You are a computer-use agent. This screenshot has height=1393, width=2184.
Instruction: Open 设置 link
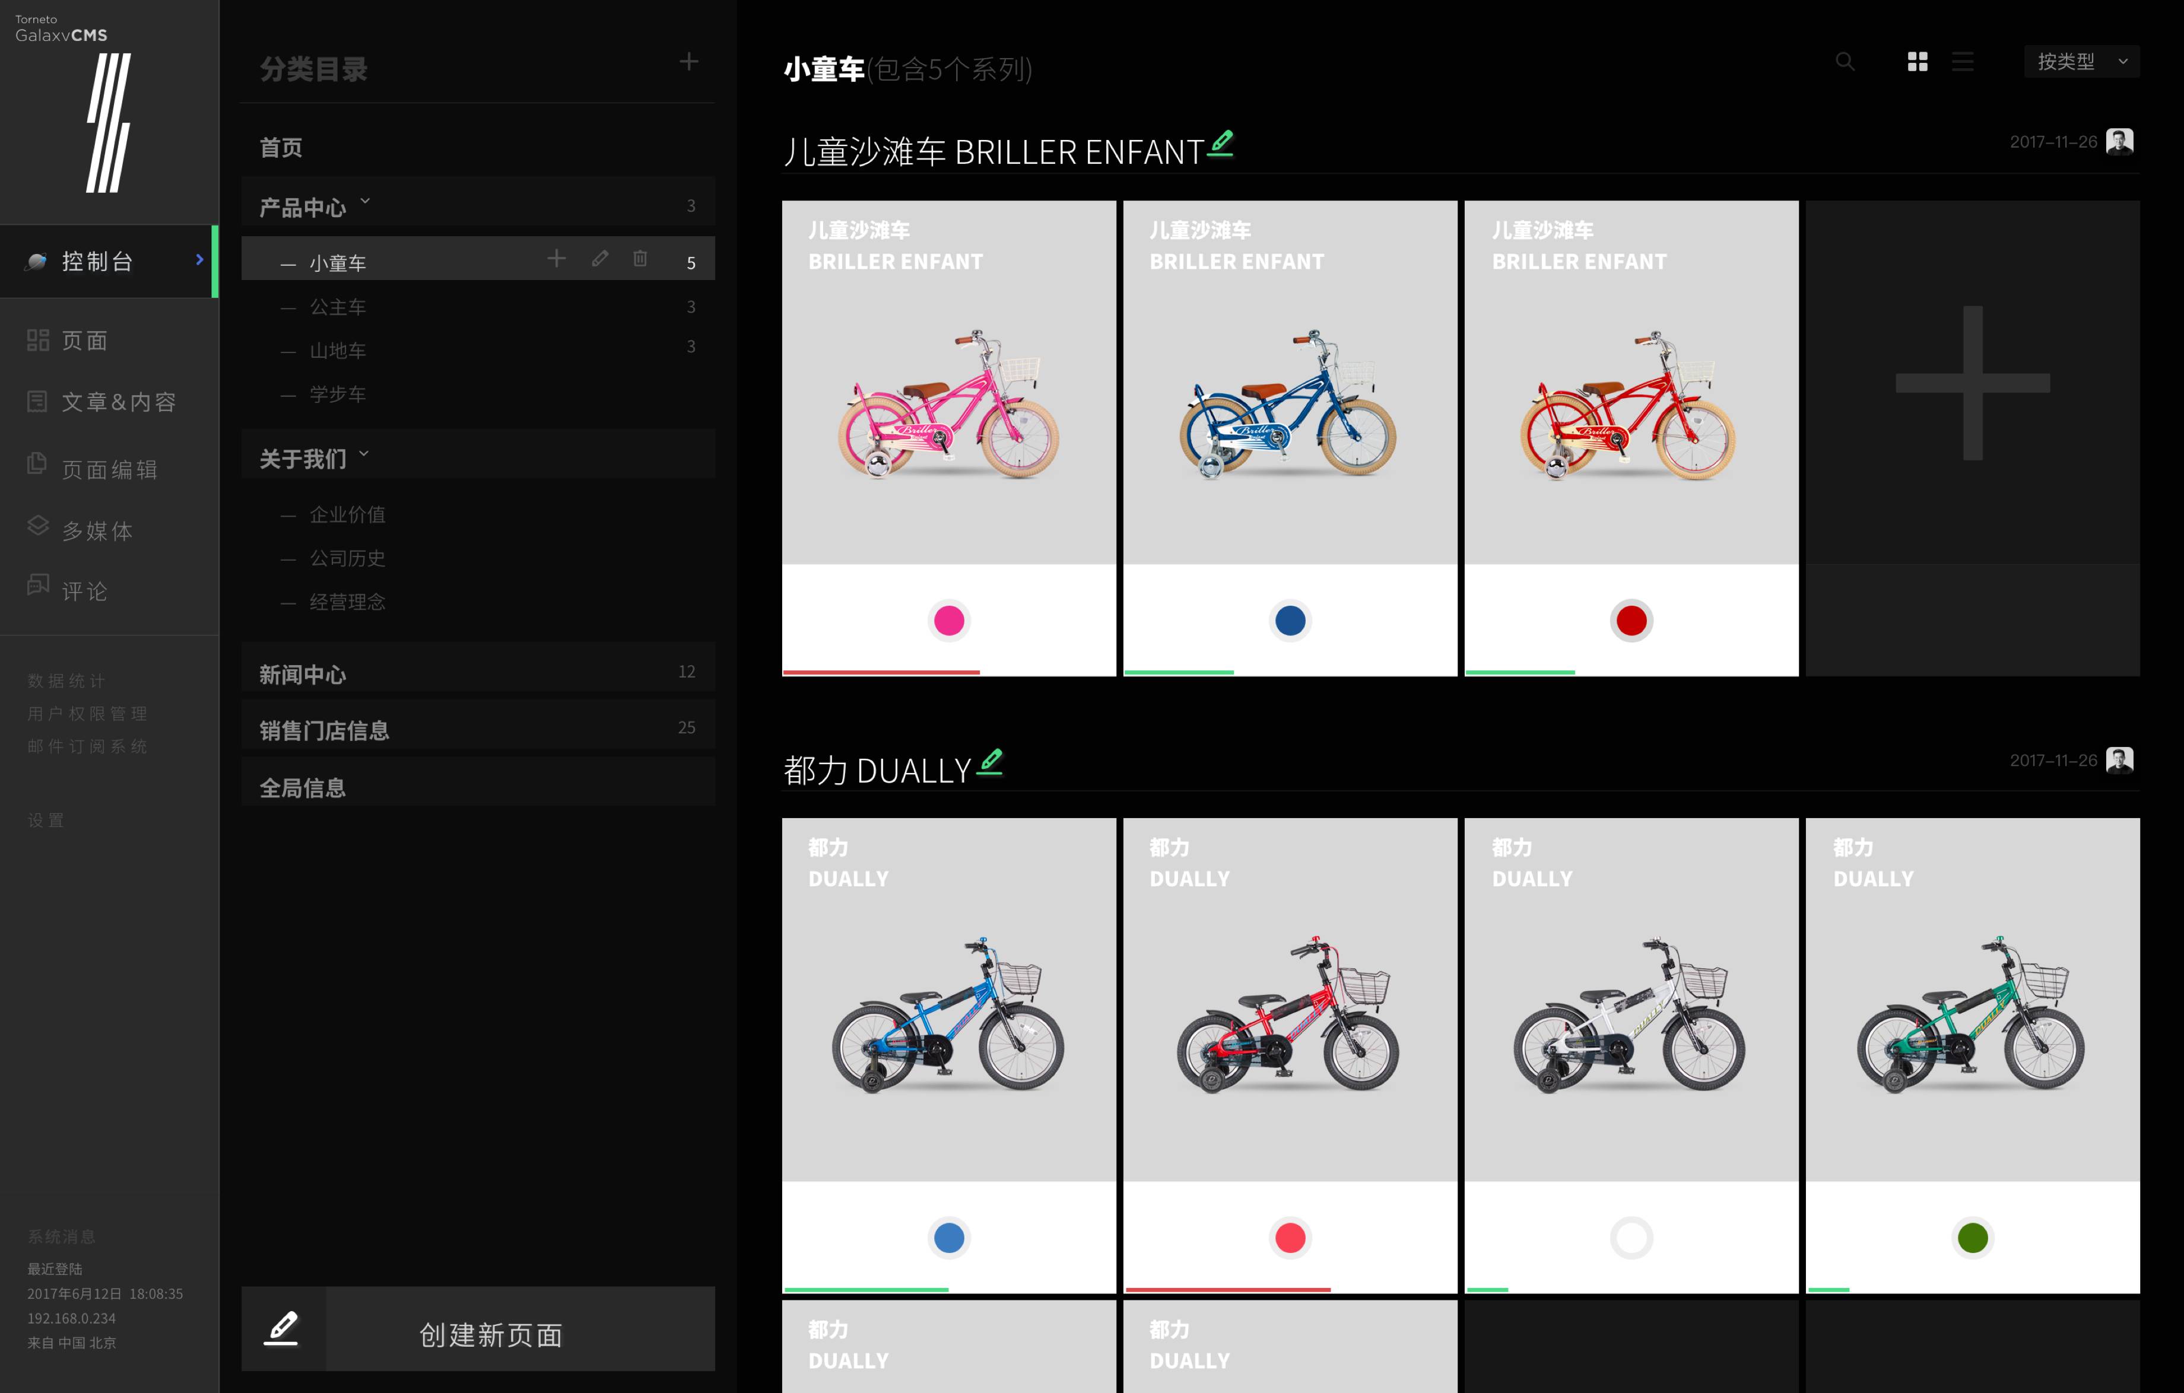tap(45, 820)
